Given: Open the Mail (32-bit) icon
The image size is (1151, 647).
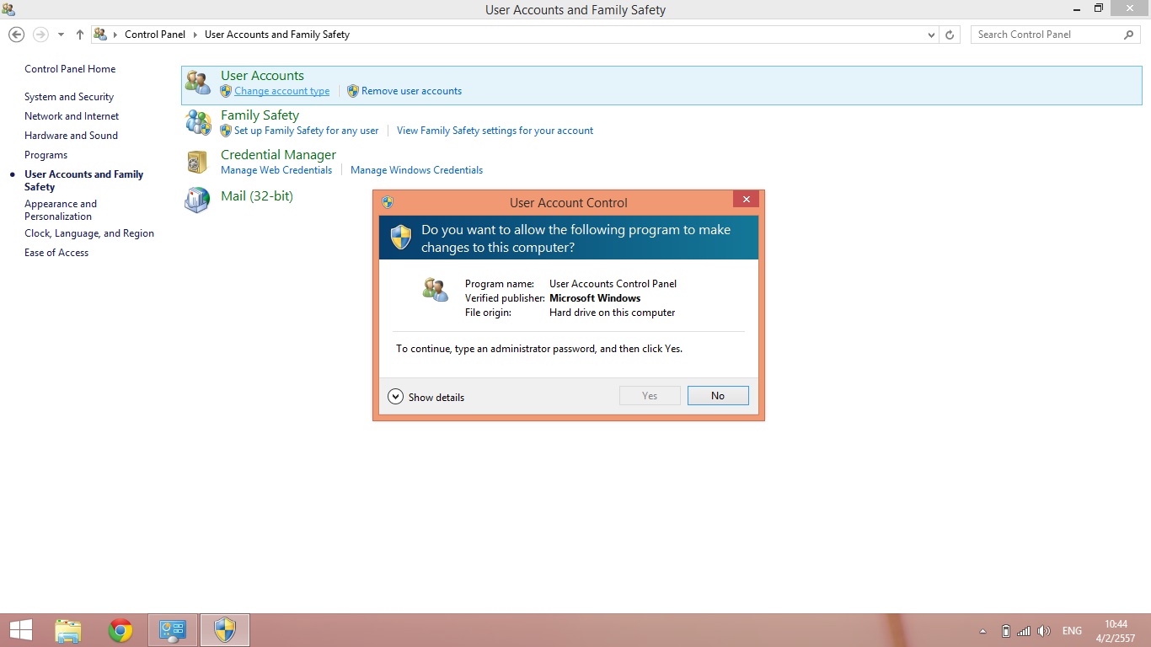Looking at the screenshot, I should pyautogui.click(x=197, y=200).
